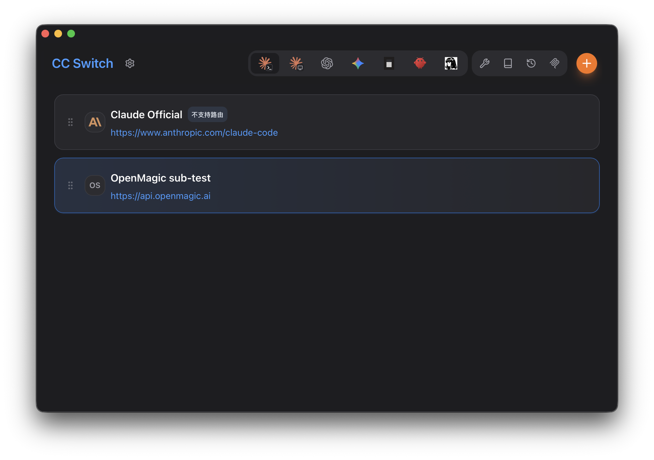The image size is (654, 460).
Task: Minimize the window with yellow button
Action: pyautogui.click(x=58, y=34)
